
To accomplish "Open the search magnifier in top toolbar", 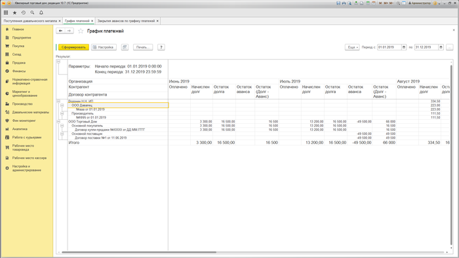I will [32, 12].
